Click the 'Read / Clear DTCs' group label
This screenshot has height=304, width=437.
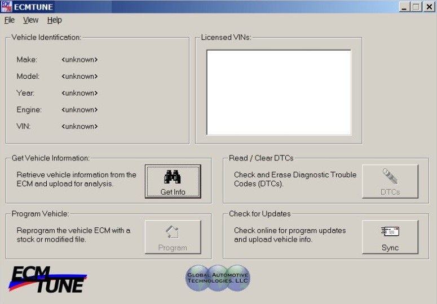click(261, 158)
